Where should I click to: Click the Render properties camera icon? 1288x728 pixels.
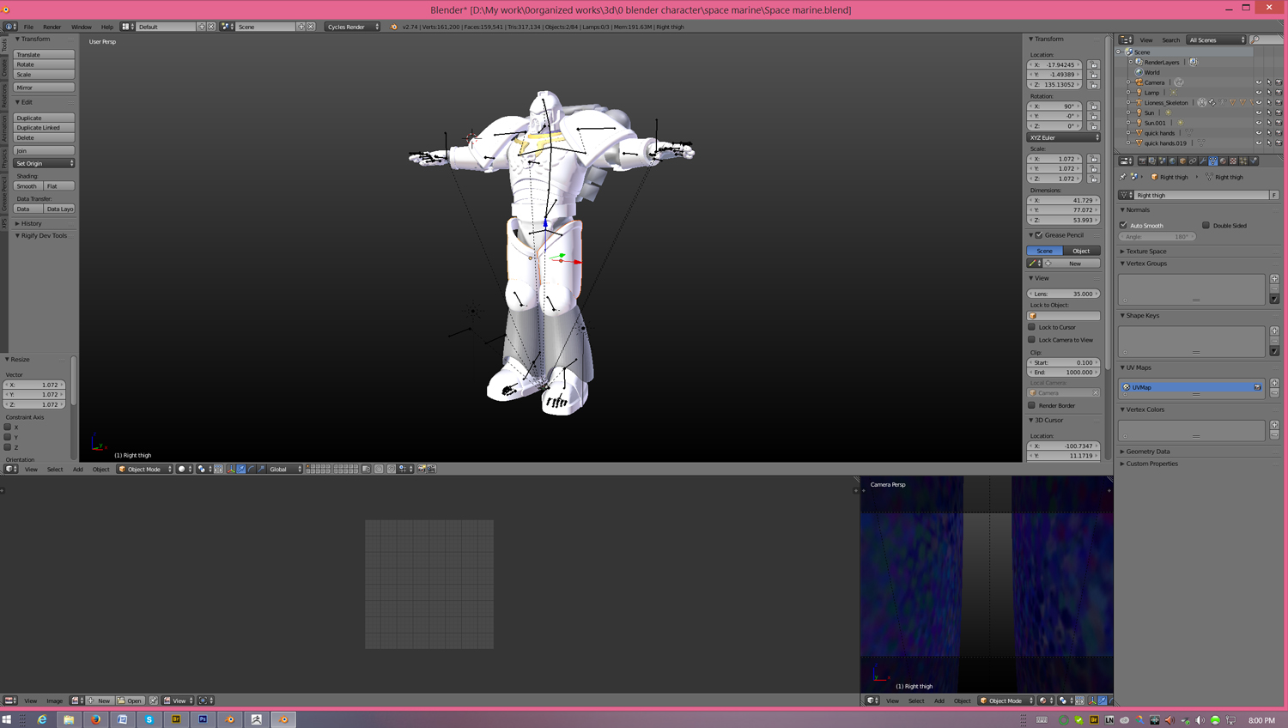(1142, 161)
